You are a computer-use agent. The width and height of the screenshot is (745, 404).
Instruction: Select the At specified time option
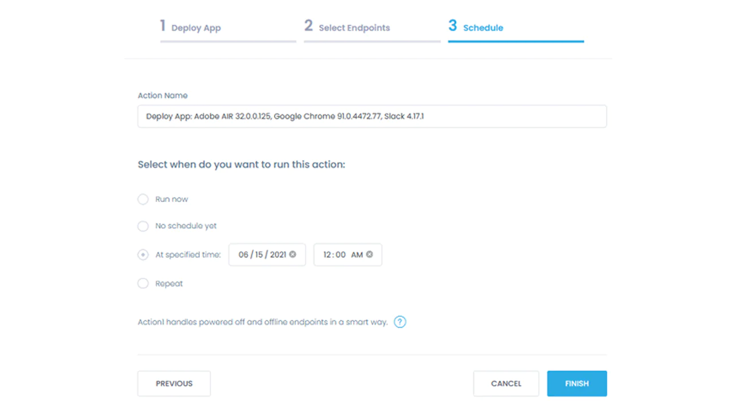tap(143, 254)
